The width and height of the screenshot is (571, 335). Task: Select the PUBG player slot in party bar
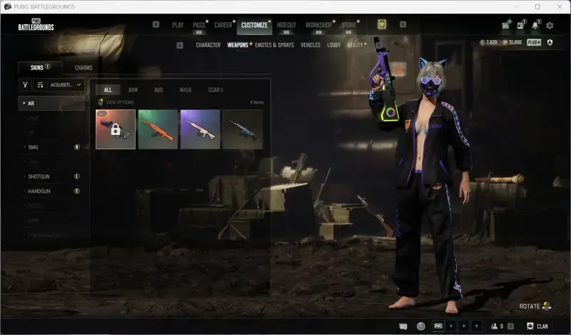click(x=438, y=326)
